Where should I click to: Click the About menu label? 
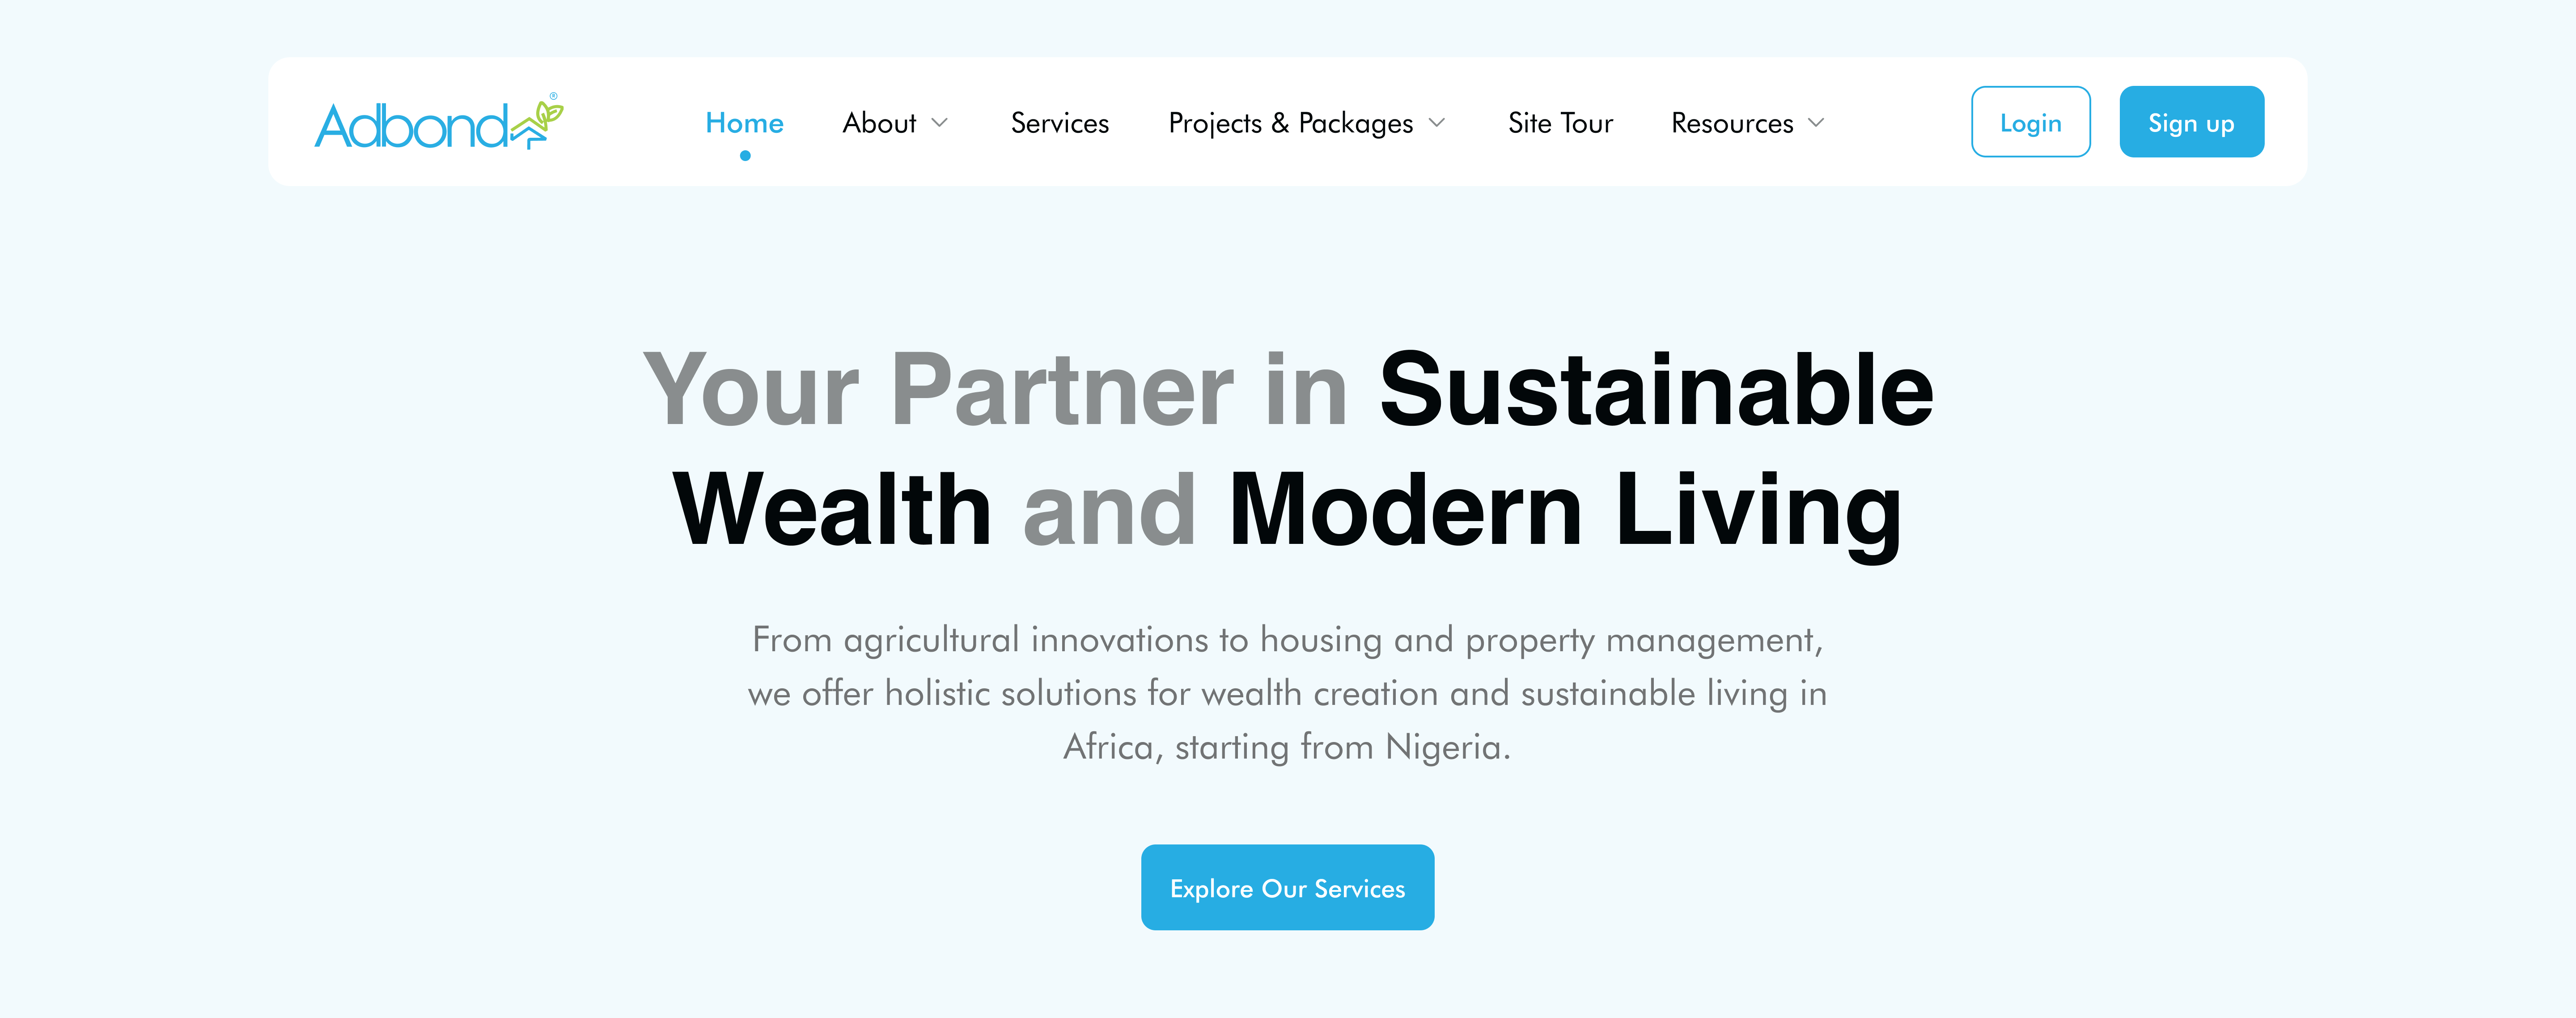tap(879, 123)
